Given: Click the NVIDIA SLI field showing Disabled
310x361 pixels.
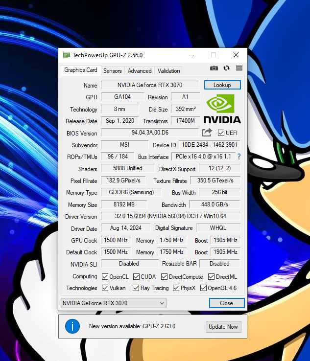Looking at the screenshot, I should pyautogui.click(x=130, y=264).
